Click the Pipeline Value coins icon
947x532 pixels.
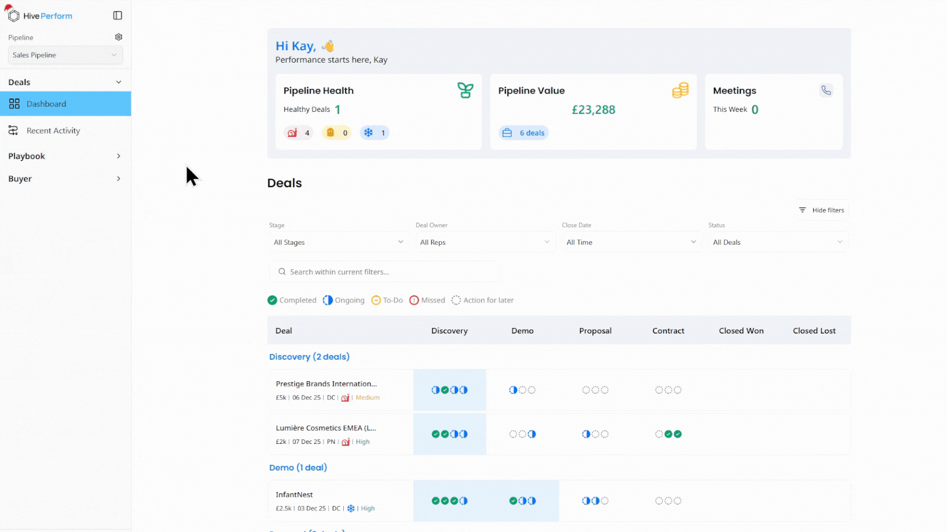click(680, 91)
